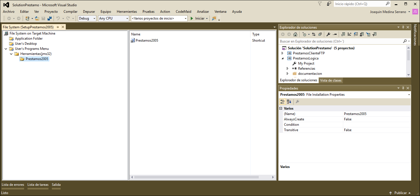
Task: Click the New Project toolbar icon
Action: 27,18
